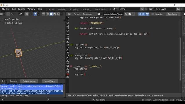Create a new scene with the Scene copy icon
Viewport: 185px width, 104px height.
tap(142, 9)
